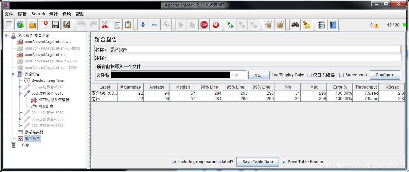Expand the 001-实物聚合-8050 node

(x=20, y=113)
